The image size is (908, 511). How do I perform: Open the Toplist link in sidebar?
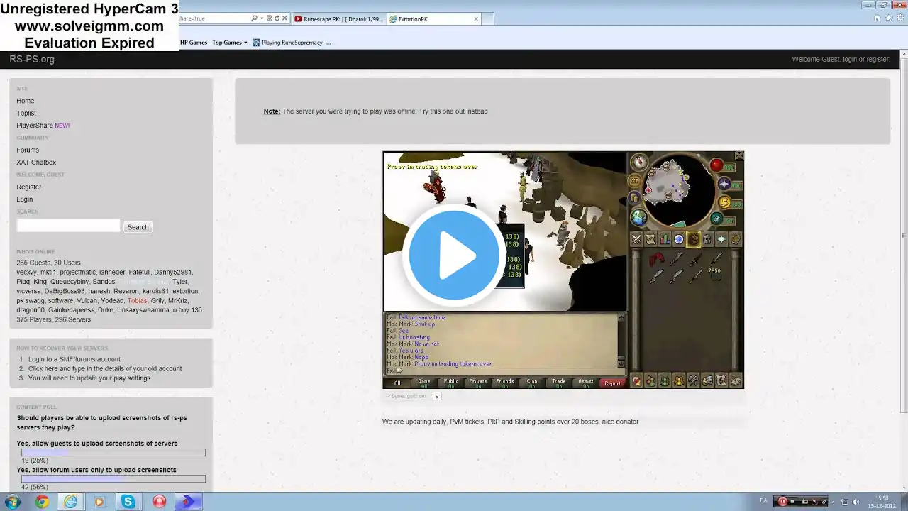[26, 114]
